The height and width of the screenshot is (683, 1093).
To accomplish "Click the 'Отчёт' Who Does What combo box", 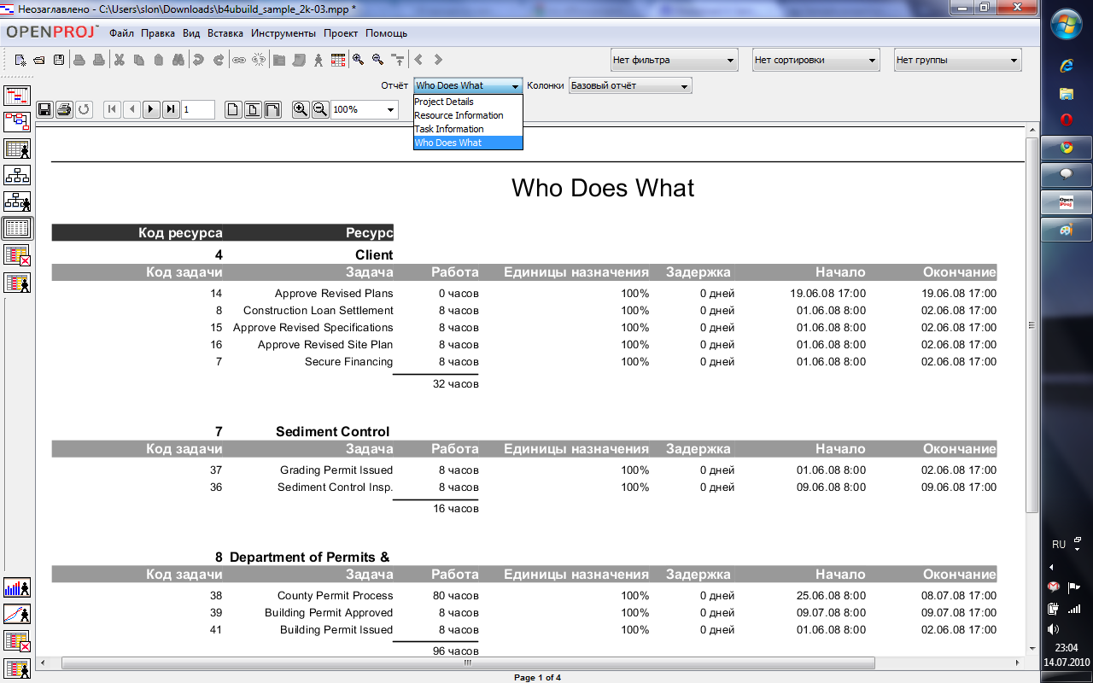I will click(468, 85).
